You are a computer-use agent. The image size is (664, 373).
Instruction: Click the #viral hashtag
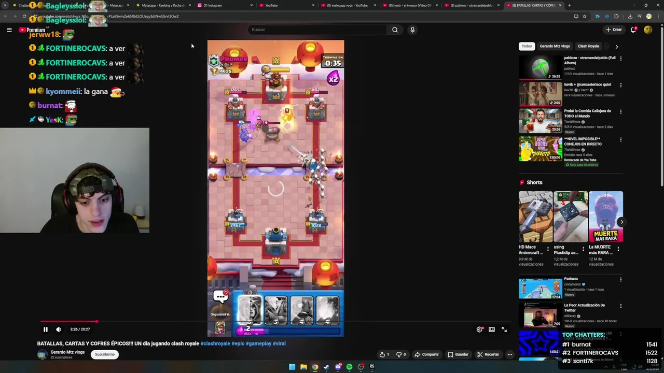coord(279,343)
